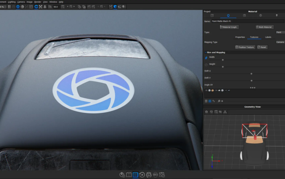Image resolution: width=285 pixels, height=179 pixels.
Task: Click the Reset texture button
Action: [x=262, y=47]
